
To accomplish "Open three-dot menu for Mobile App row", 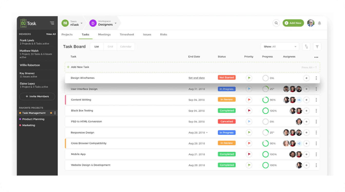I will pos(316,154).
